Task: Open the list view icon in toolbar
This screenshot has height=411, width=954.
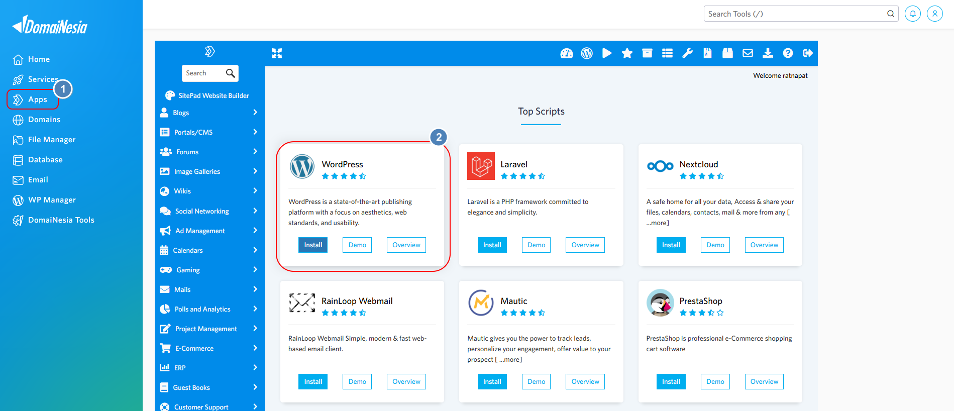Action: tap(667, 53)
